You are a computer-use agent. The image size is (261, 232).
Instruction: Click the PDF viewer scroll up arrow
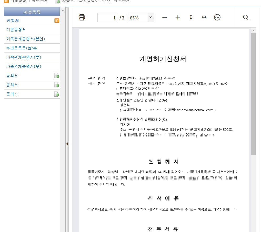point(253,30)
